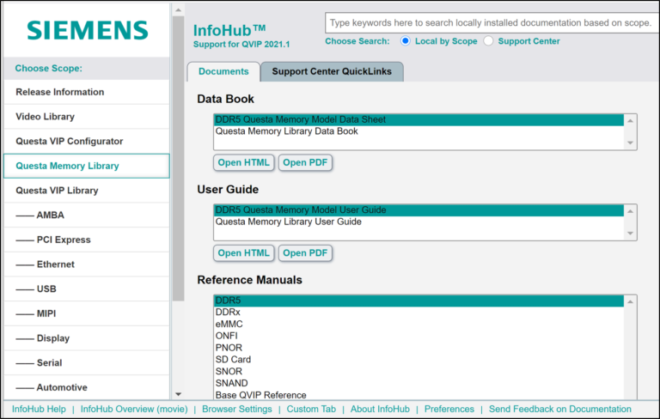Open Send Feedback on Documentation link
The width and height of the screenshot is (660, 419).
tap(560, 410)
